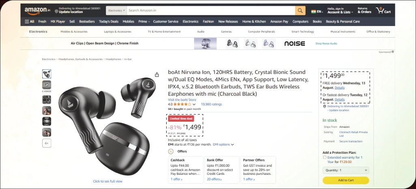Click the Amazon.in logo

37,10
